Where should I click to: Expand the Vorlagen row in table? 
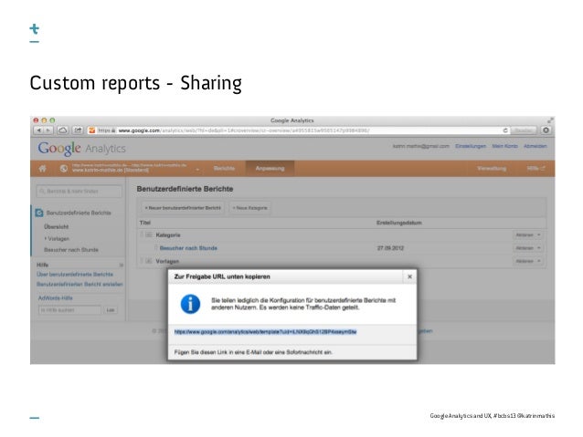click(149, 261)
